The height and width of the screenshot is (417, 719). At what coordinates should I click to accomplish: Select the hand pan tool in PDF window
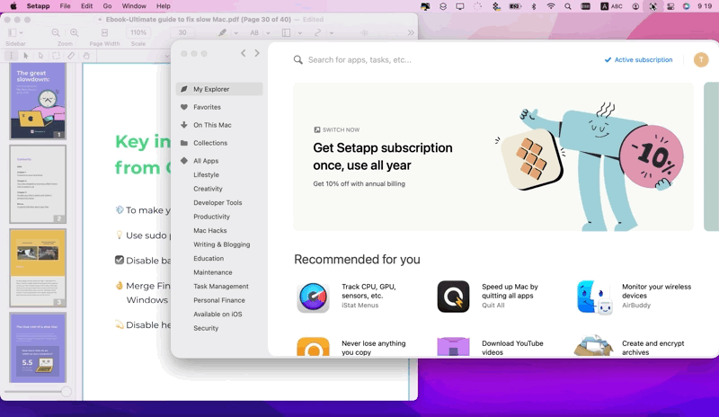(86, 56)
